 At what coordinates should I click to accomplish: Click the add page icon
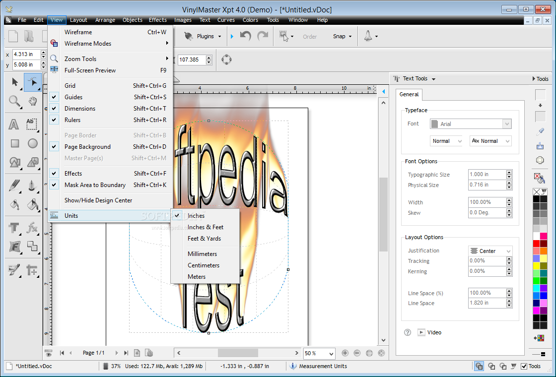coord(137,353)
